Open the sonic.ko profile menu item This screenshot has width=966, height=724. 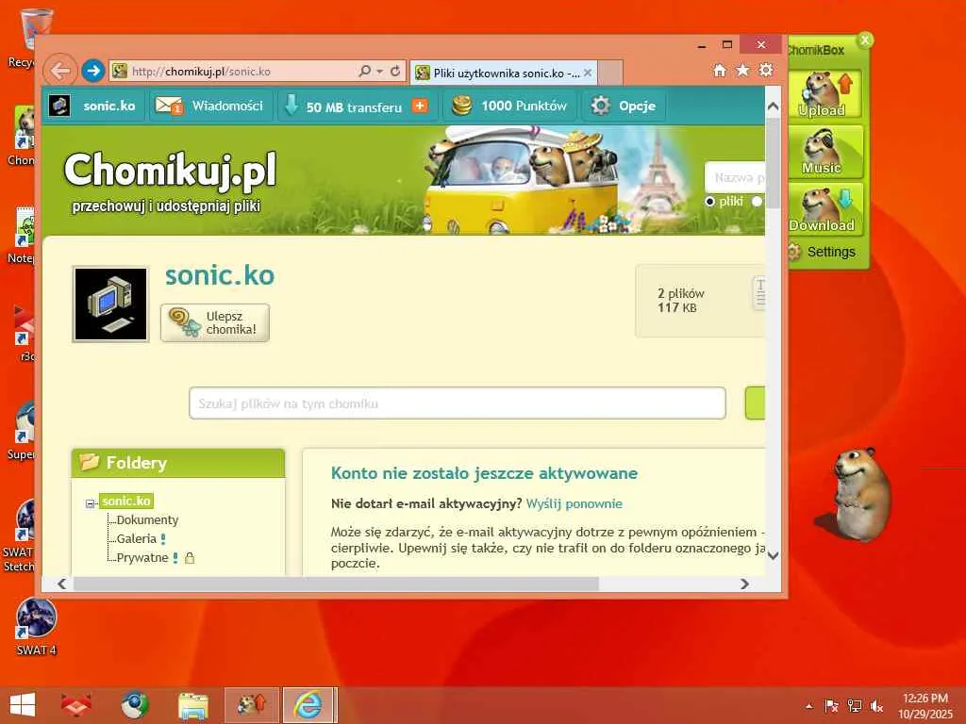(93, 106)
